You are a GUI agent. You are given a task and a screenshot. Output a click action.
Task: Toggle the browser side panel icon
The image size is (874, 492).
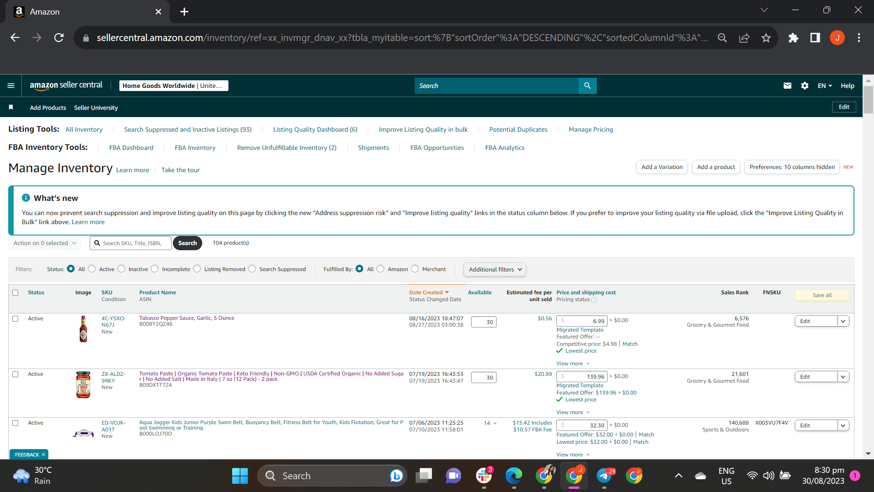pyautogui.click(x=815, y=38)
